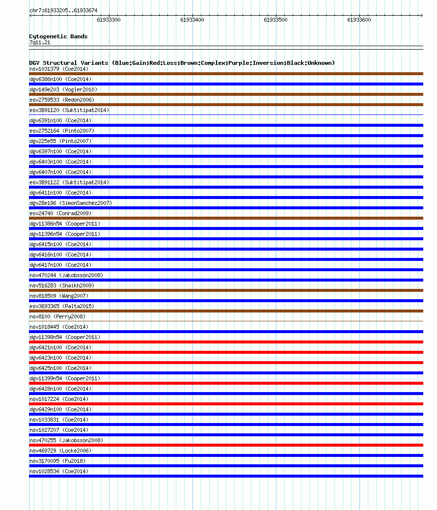The image size is (437, 510).
Task: Select the esv2752164 (Pinto2007) label
Action: 62,131
